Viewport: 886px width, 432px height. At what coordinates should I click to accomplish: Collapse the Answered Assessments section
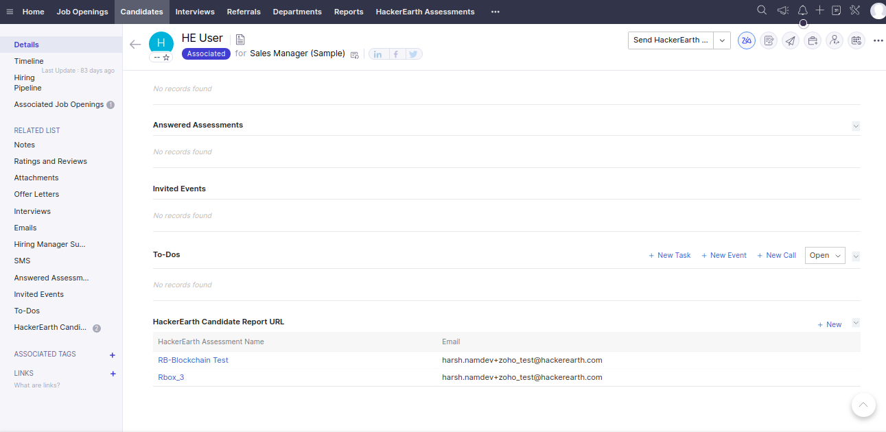coord(856,126)
